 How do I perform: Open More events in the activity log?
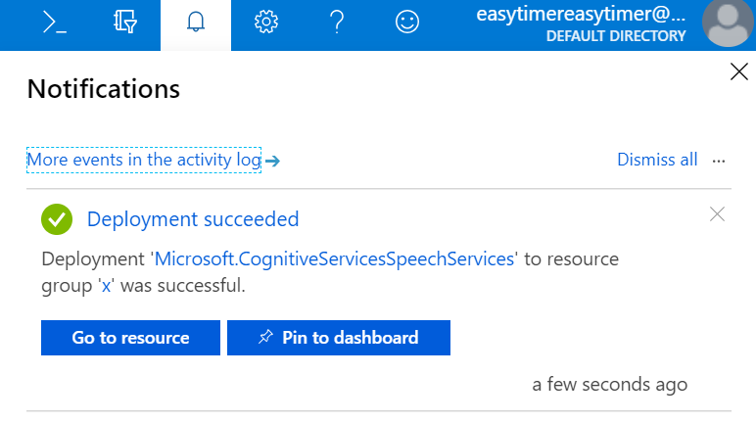(144, 160)
